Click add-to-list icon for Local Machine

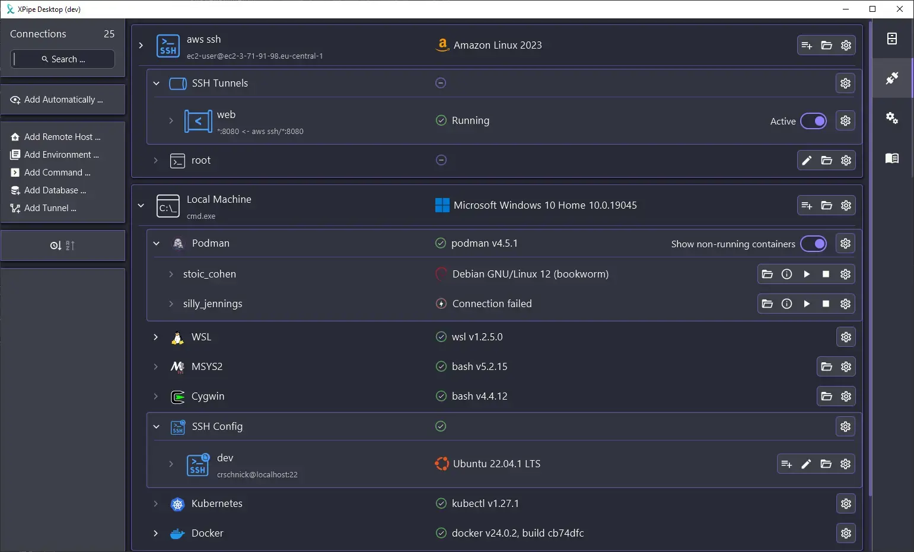pyautogui.click(x=807, y=205)
